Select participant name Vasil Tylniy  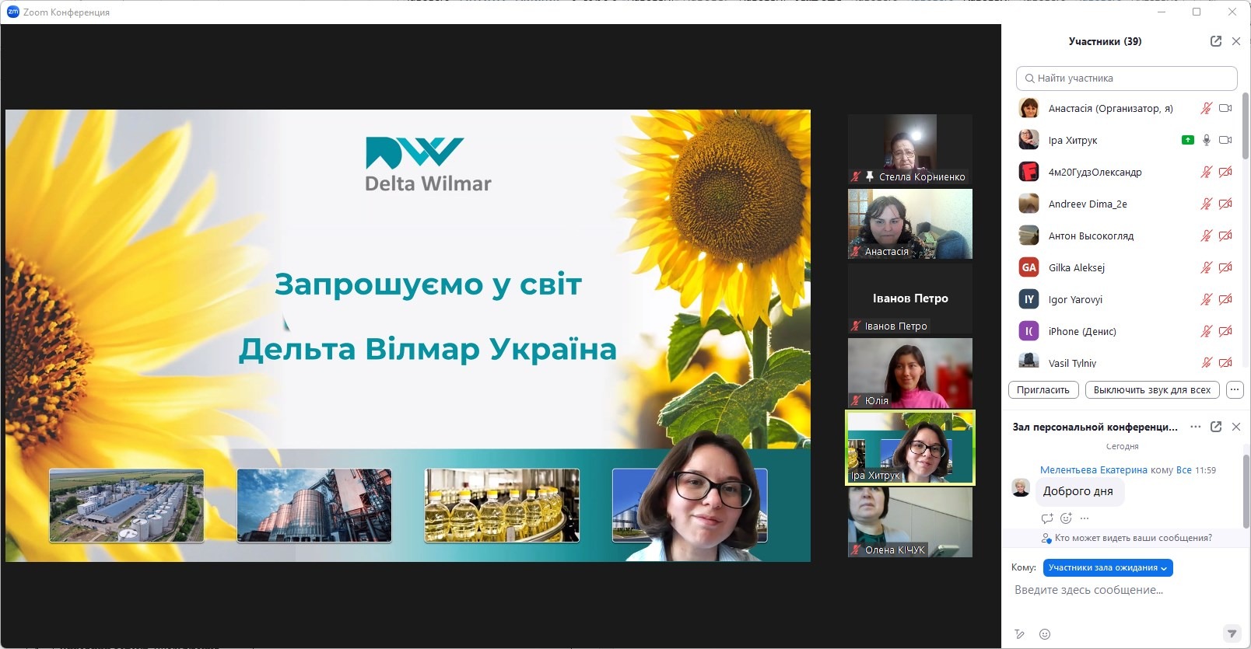(x=1072, y=363)
